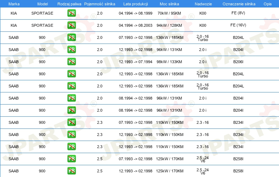This screenshot has width=279, height=177.
Task: Select the FE (16V) engine code cell
Action: 238,25
